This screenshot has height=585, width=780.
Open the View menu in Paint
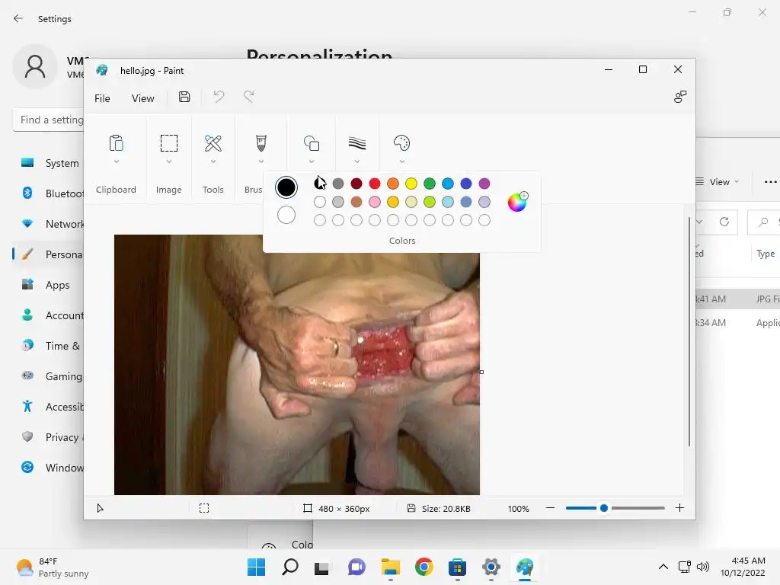click(142, 98)
